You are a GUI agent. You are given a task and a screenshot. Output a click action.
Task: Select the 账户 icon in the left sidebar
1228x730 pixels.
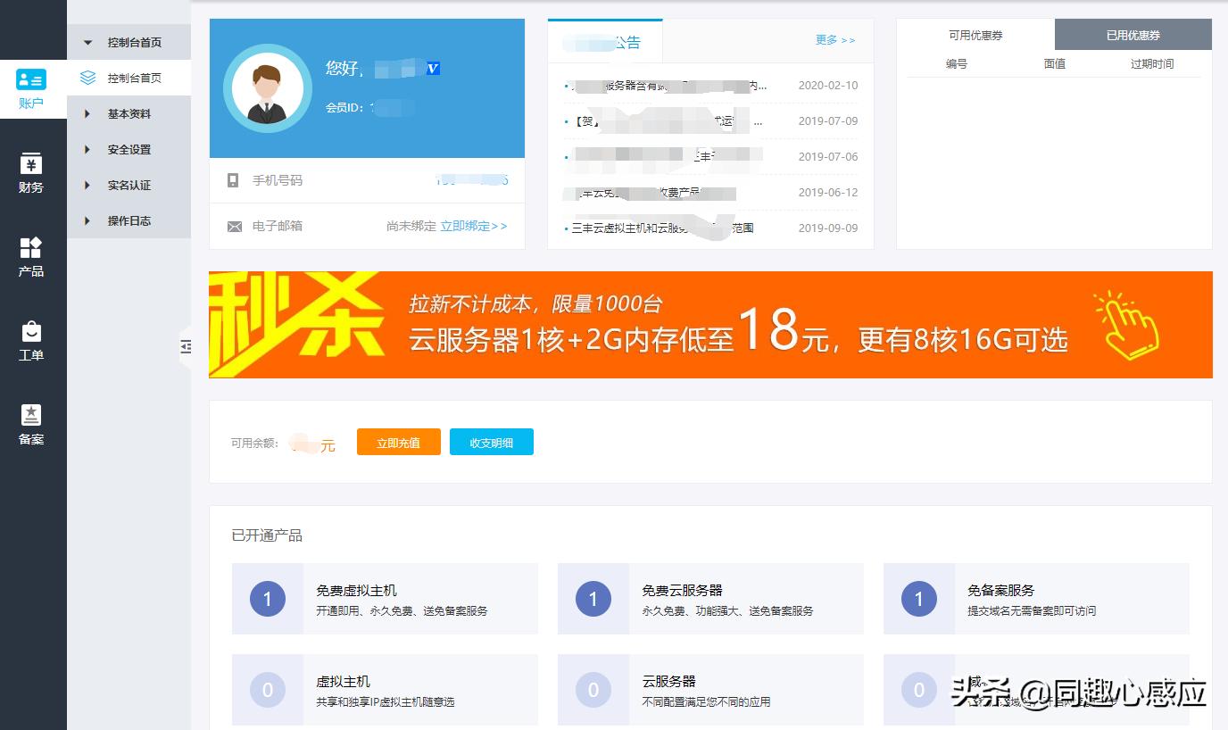[x=32, y=79]
